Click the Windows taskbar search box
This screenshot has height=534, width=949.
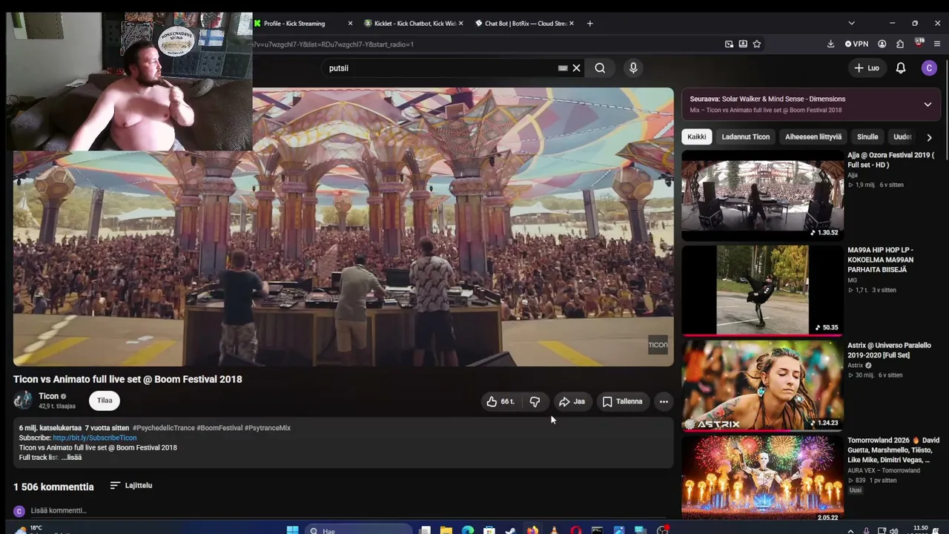pos(358,530)
